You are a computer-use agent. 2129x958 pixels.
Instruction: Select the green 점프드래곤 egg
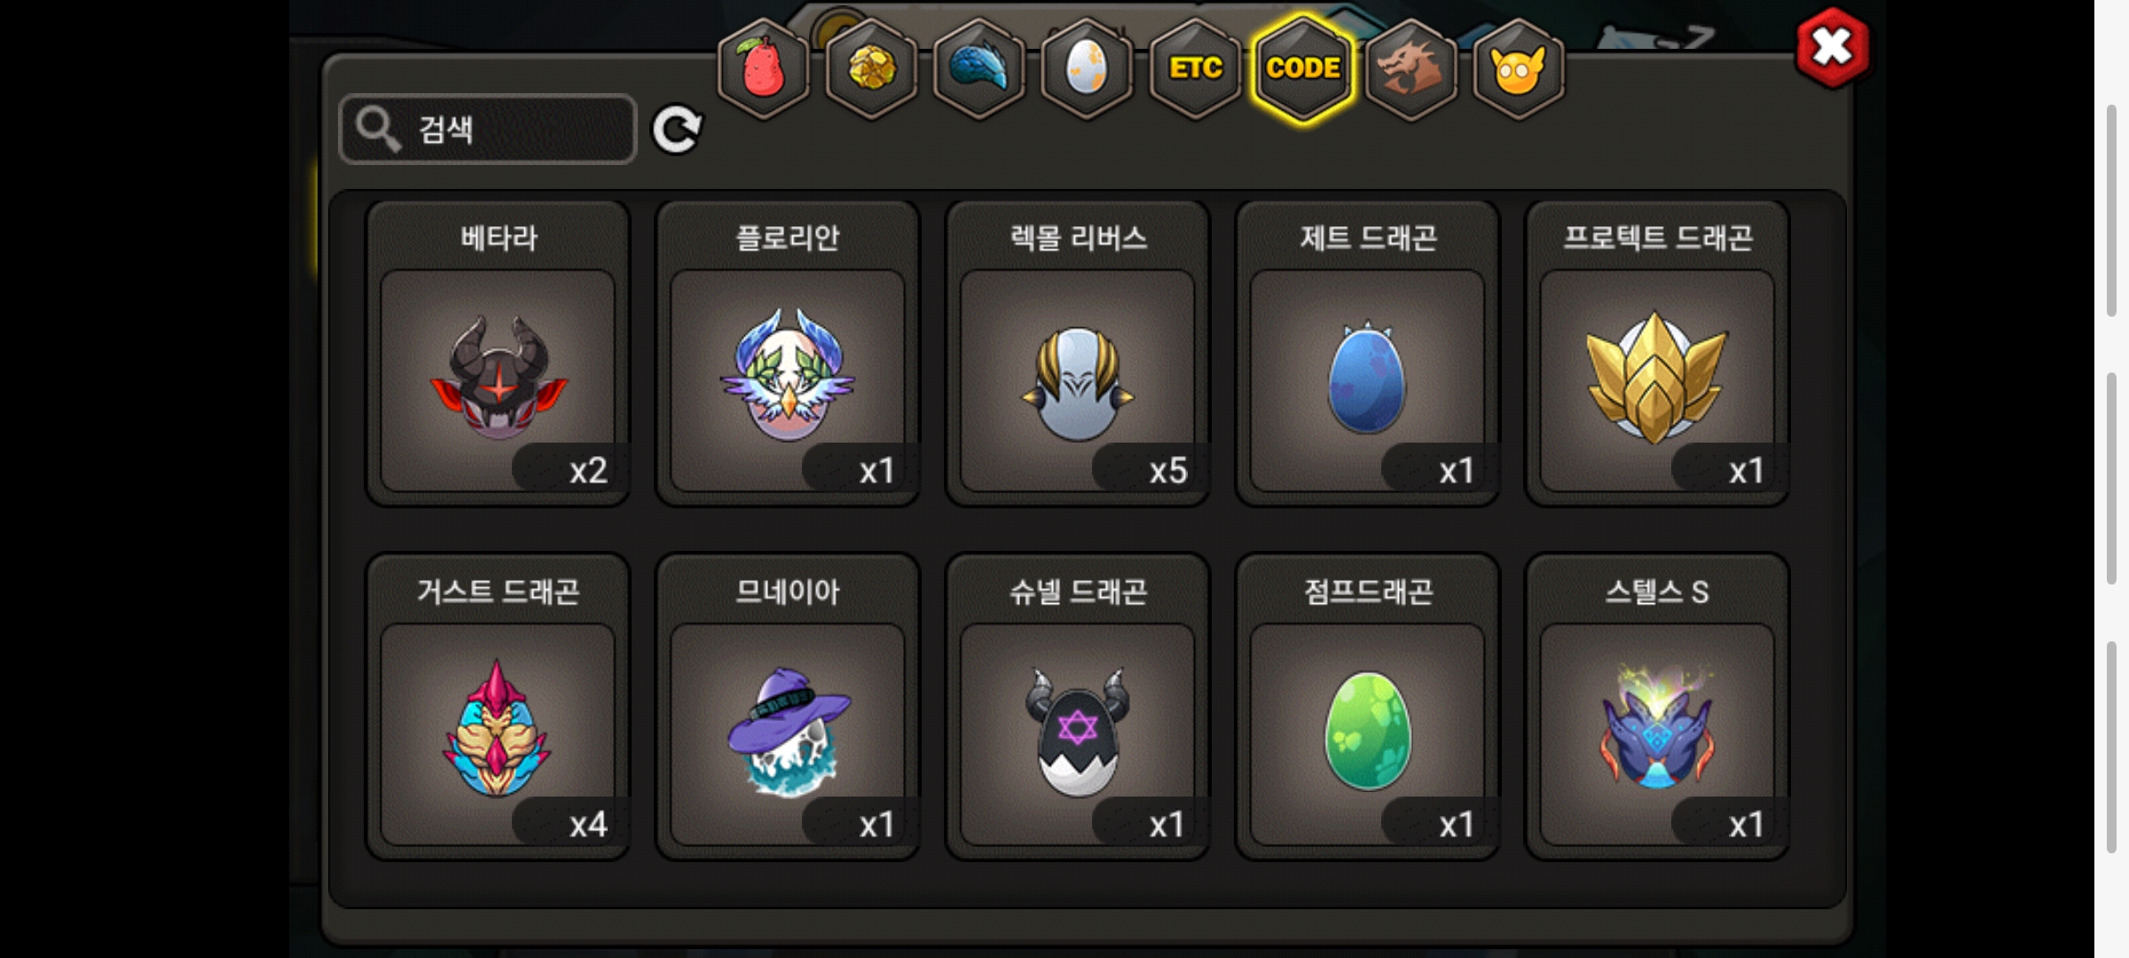coord(1367,707)
